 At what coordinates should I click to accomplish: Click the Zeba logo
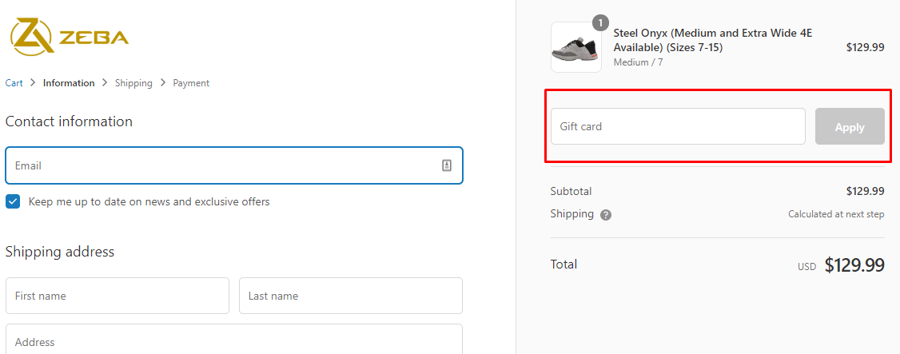(x=69, y=37)
